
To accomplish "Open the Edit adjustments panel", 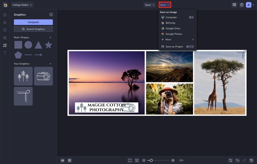I will point(4,22).
